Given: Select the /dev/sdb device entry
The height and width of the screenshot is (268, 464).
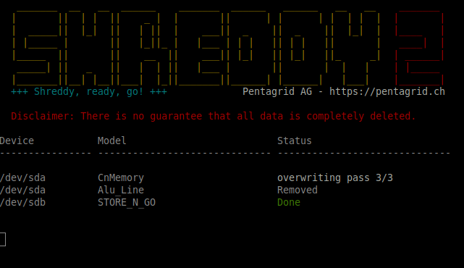Looking at the screenshot, I should [22, 203].
